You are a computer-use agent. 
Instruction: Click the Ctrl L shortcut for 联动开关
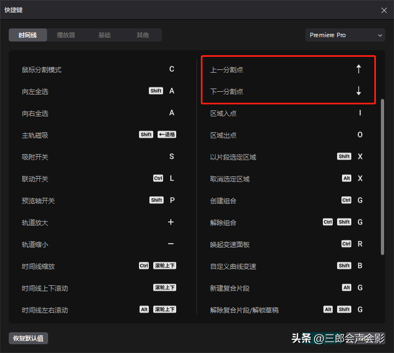pyautogui.click(x=164, y=178)
